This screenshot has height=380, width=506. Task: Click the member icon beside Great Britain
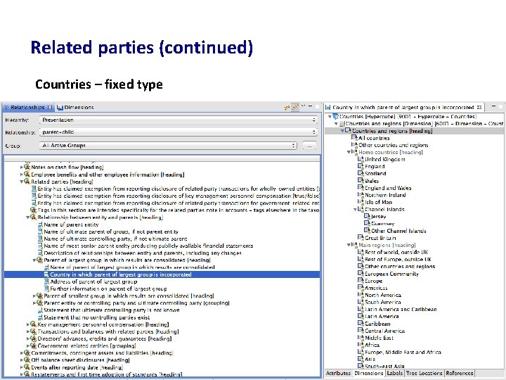pos(361,238)
